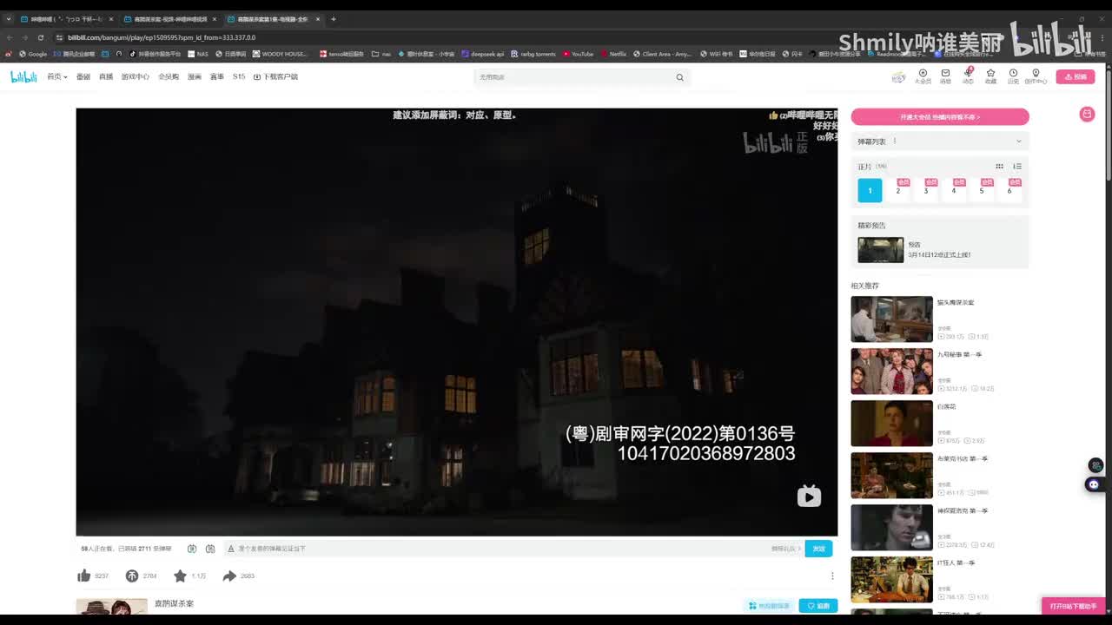Expand the 弹幕列表 chevron

click(x=1019, y=141)
